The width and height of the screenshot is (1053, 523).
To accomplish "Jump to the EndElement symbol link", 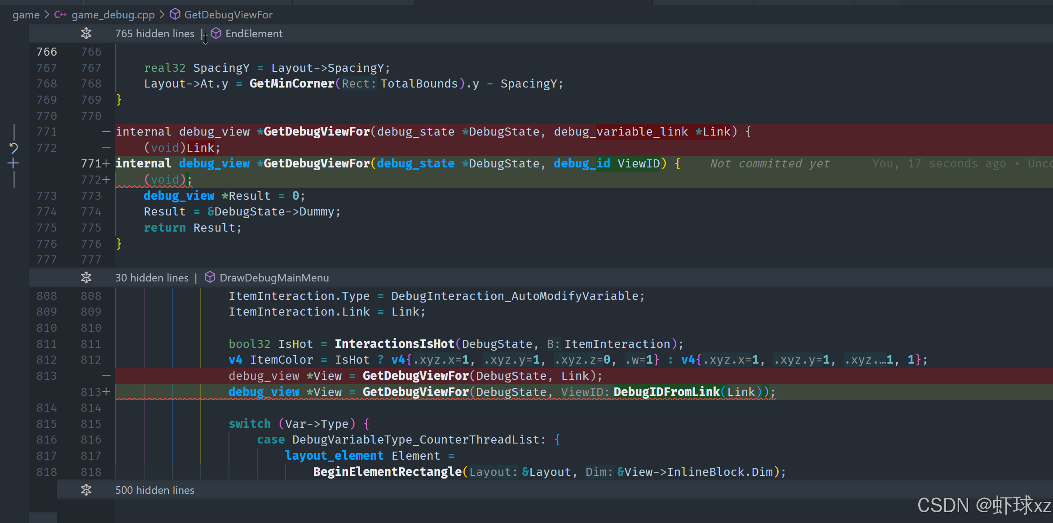I will tap(254, 34).
